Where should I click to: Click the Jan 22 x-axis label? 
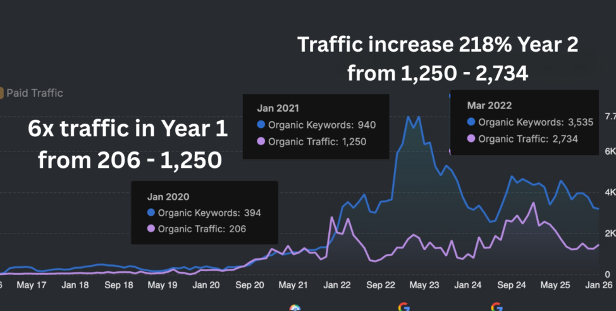(337, 285)
